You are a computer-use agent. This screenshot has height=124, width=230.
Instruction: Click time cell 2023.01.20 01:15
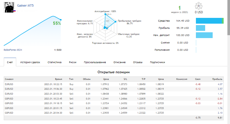pyautogui.click(x=53, y=108)
